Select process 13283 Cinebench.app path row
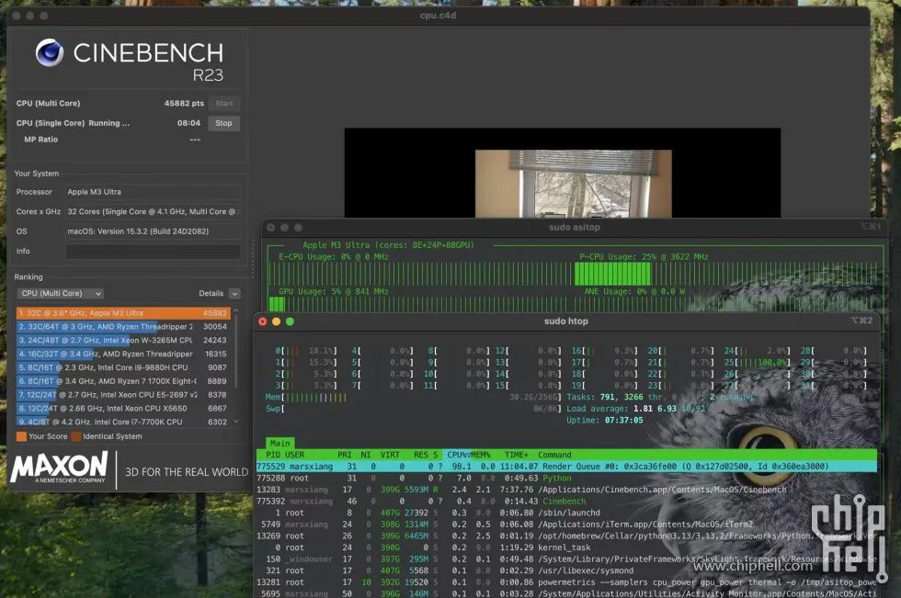 click(x=566, y=490)
